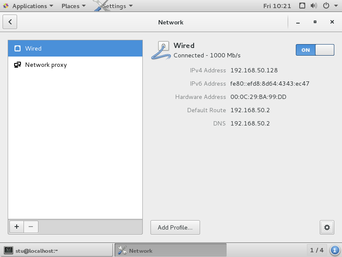This screenshot has height=257, width=342.
Task: Open the clock showing Fri 10:21
Action: tap(277, 6)
